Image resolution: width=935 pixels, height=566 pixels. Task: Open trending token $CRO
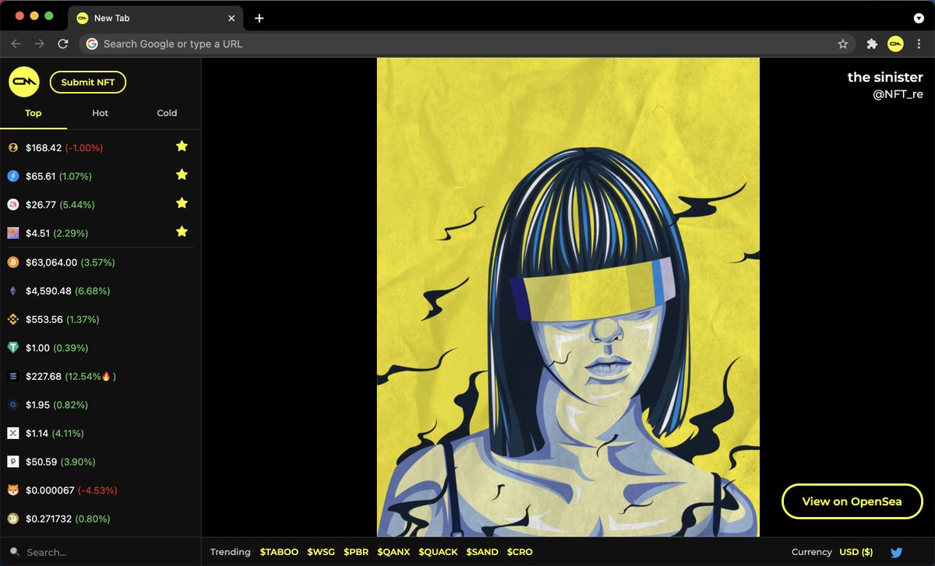click(520, 552)
